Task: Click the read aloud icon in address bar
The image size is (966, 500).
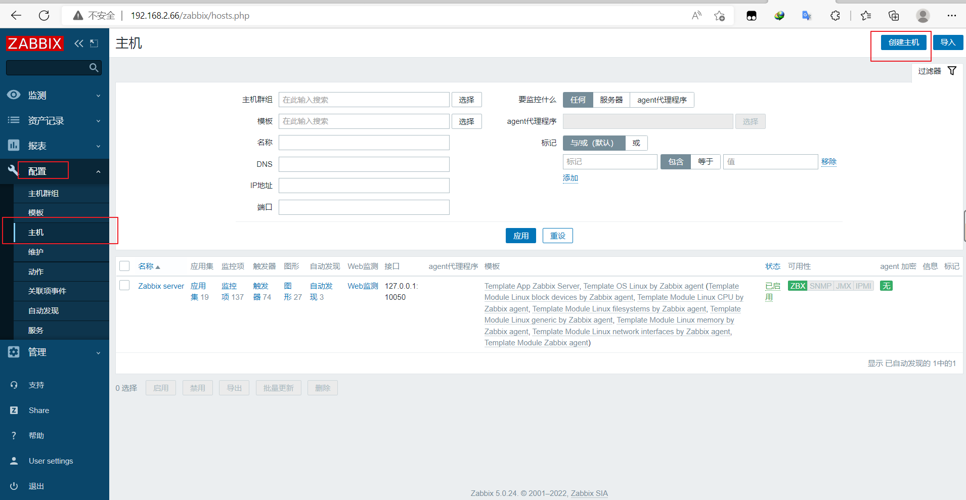Action: 696,15
